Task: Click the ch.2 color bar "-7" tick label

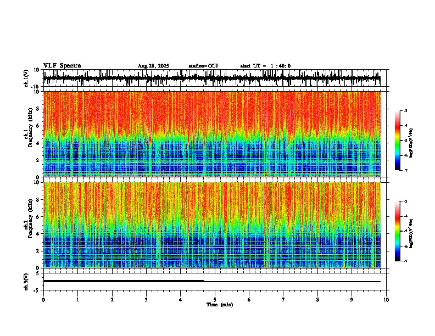Action: click(405, 261)
